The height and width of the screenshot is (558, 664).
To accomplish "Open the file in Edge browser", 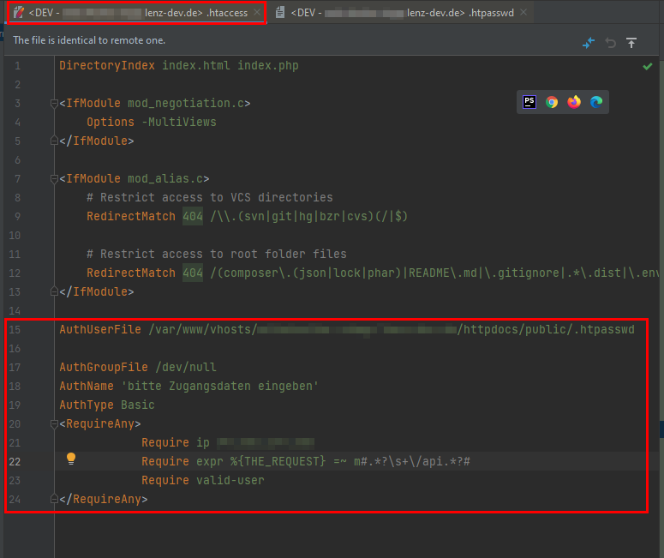I will 596,102.
